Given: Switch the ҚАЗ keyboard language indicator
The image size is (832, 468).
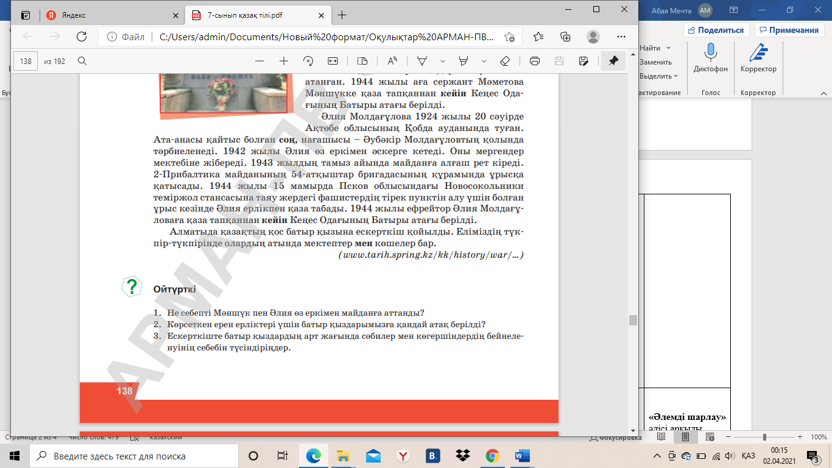Looking at the screenshot, I should (749, 456).
